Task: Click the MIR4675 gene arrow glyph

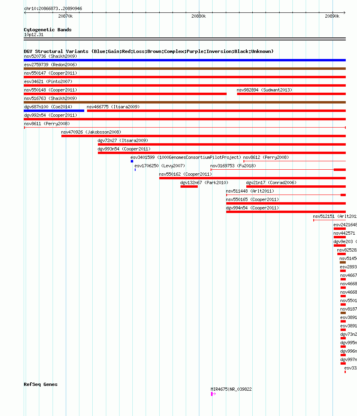Action: (x=213, y=394)
